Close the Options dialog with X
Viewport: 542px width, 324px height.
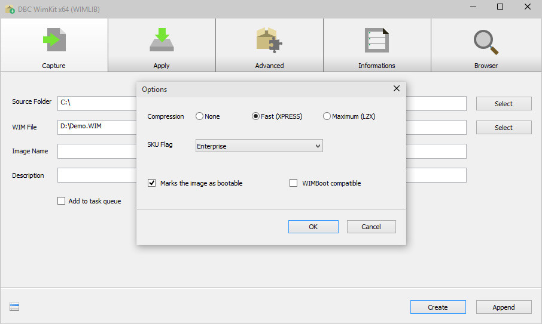pos(397,88)
